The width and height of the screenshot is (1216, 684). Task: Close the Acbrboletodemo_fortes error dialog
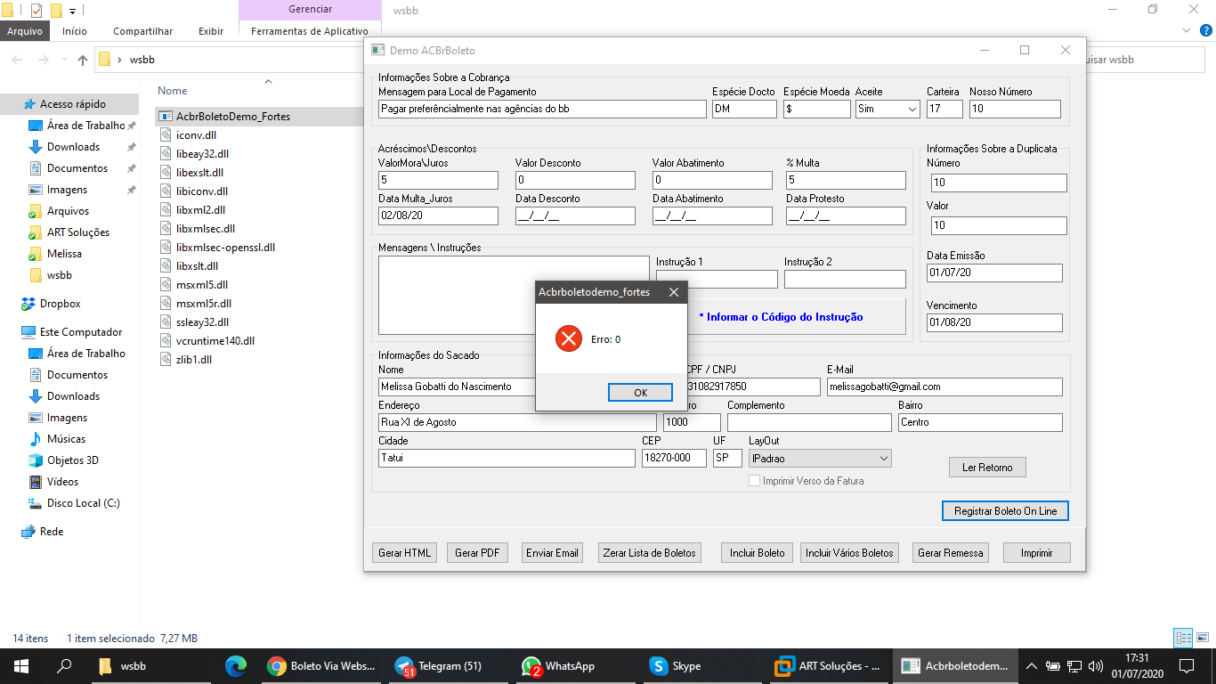[x=673, y=292]
